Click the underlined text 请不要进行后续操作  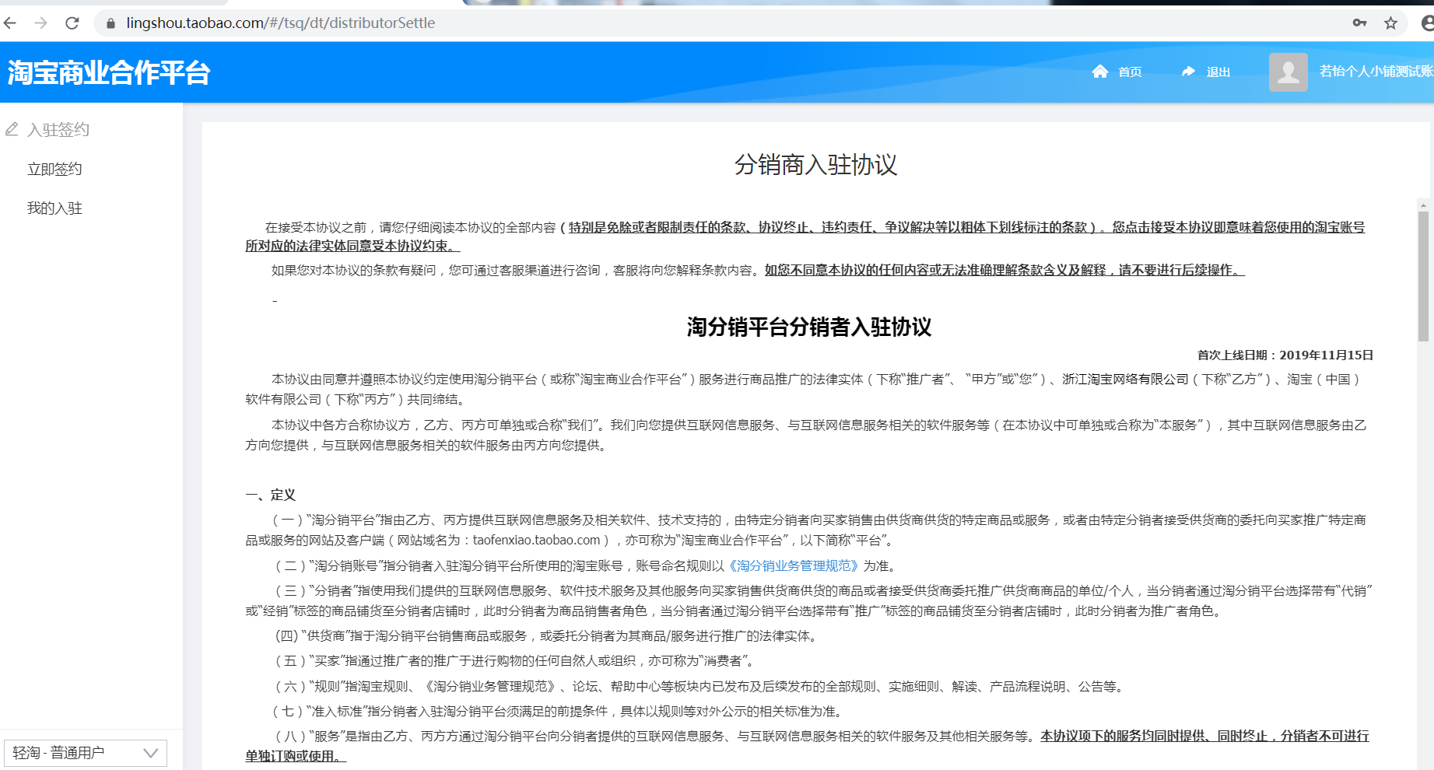pyautogui.click(x=1175, y=270)
